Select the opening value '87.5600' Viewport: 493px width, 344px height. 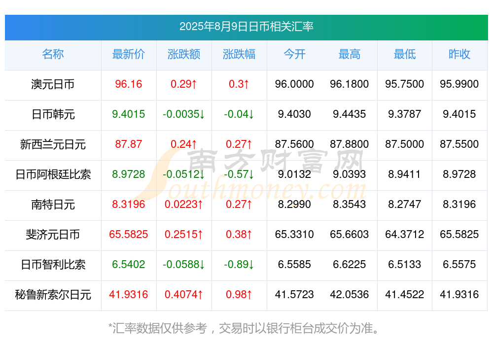294,144
